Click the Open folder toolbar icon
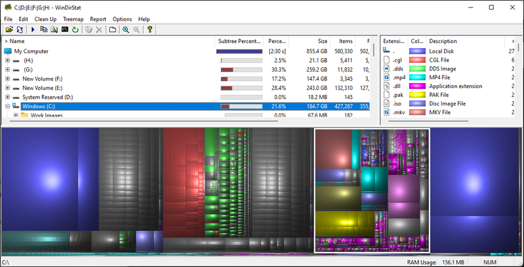 [x=9, y=30]
